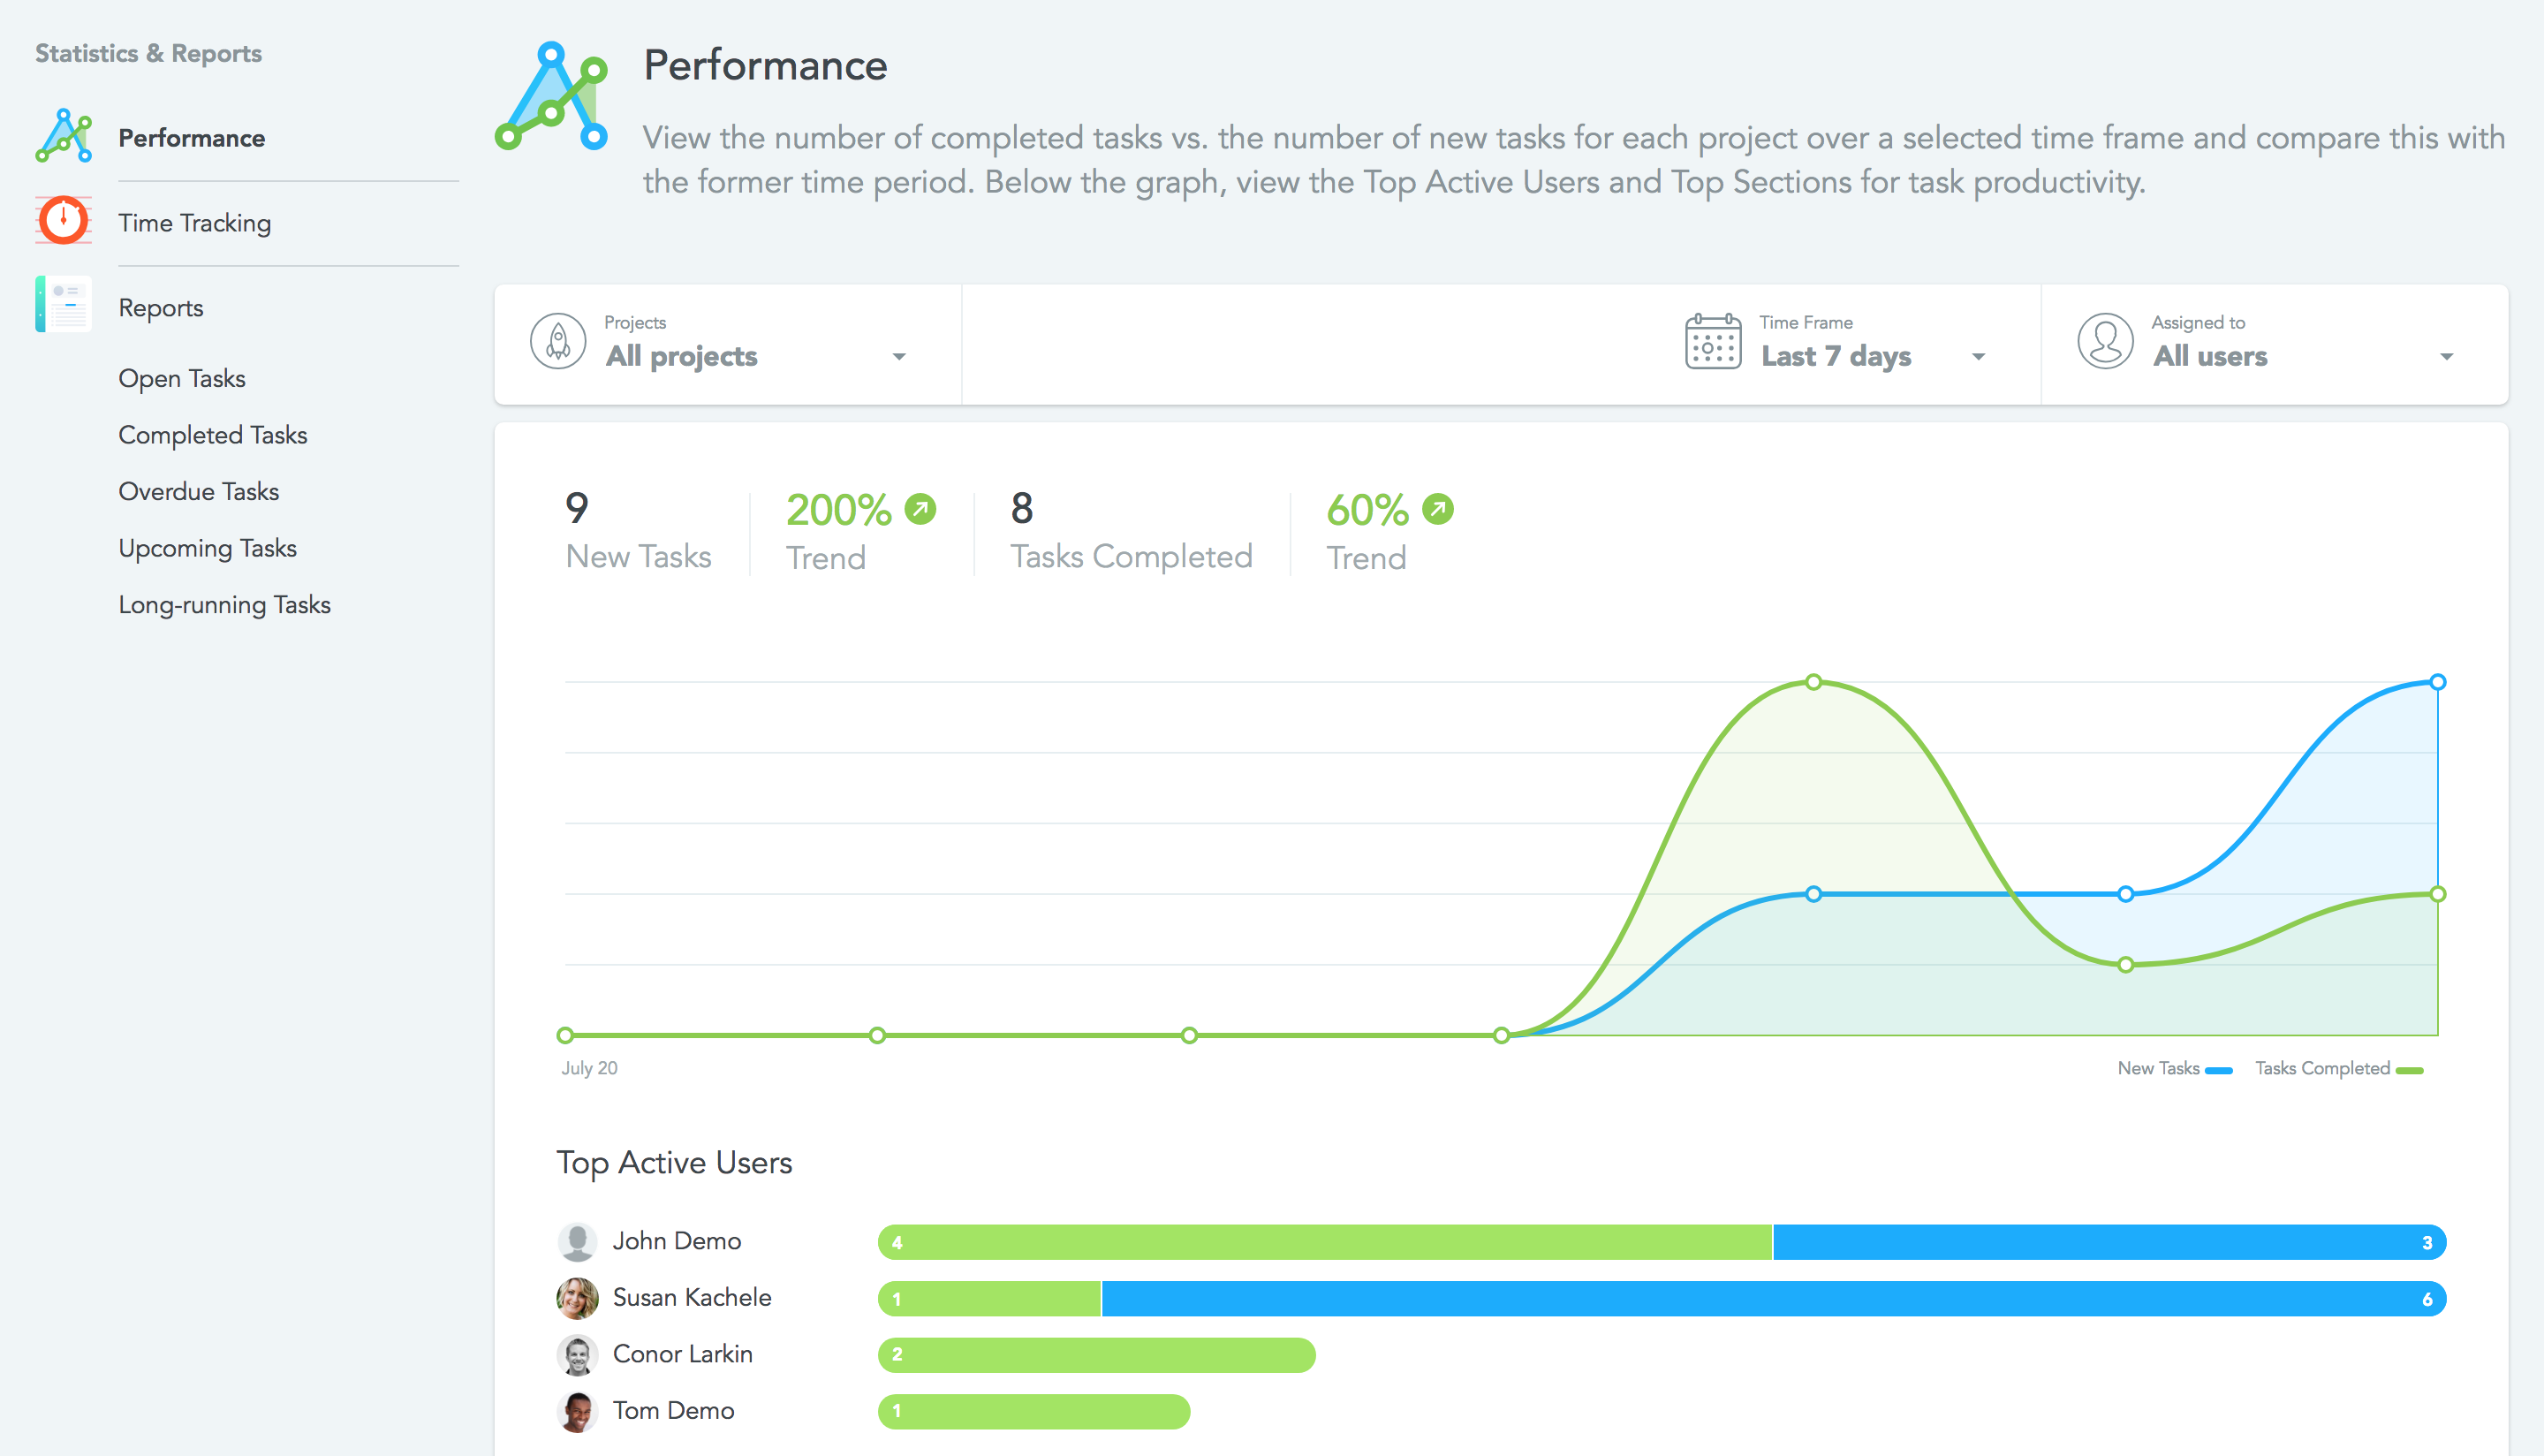Go to Reports section
The image size is (2544, 1456).
coord(161,308)
